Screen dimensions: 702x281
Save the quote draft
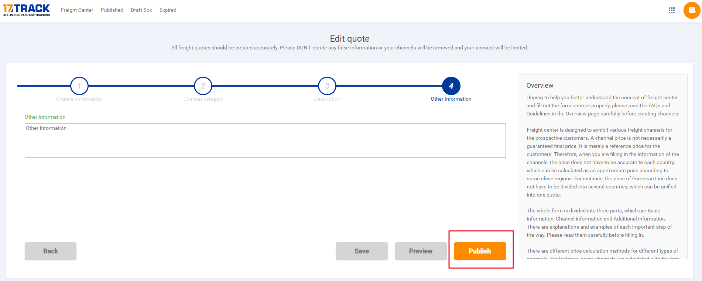pos(362,251)
